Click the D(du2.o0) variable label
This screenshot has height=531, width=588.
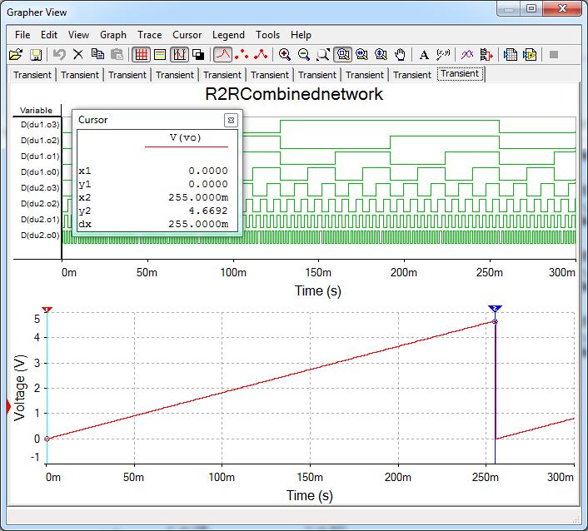pos(40,236)
